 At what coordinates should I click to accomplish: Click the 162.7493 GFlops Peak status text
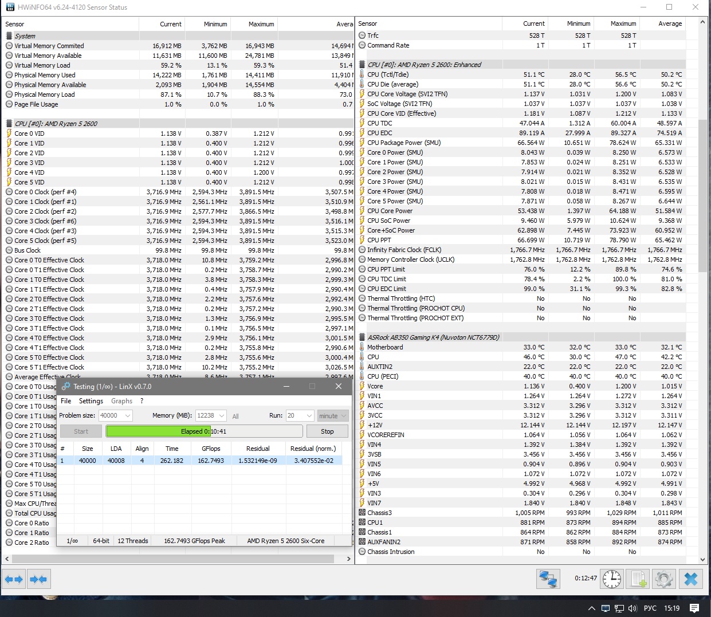(194, 541)
